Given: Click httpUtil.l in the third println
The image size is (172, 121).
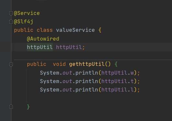Looking at the screenshot, I should point(118,90).
